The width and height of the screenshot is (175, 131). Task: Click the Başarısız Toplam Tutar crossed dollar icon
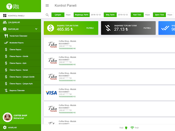[x=108, y=28]
